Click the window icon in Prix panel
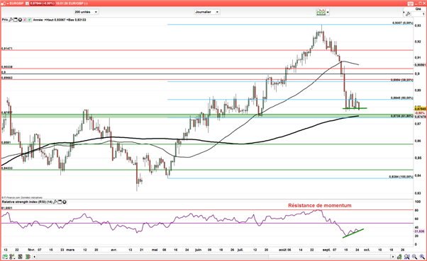This screenshot has width=427, height=261. click(x=16, y=20)
